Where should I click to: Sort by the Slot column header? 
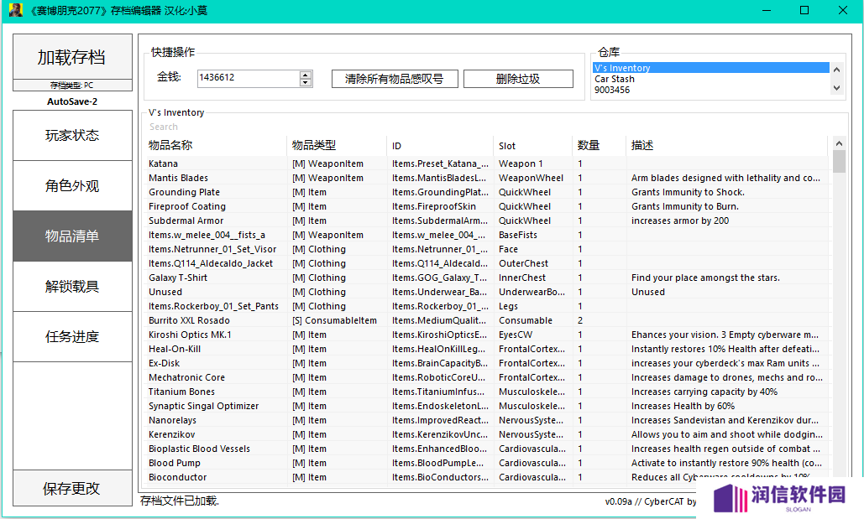coord(533,145)
